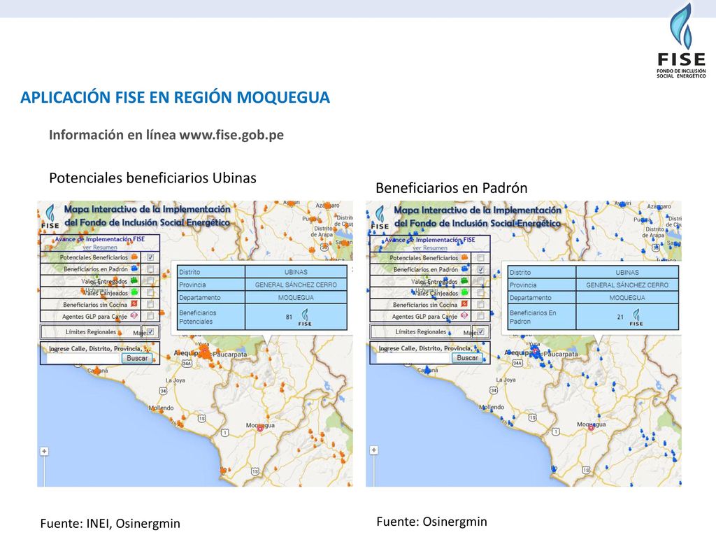Uncheck Potenciales Beneficiarios checkbox in Ubinas map
The image size is (716, 537).
[x=150, y=257]
